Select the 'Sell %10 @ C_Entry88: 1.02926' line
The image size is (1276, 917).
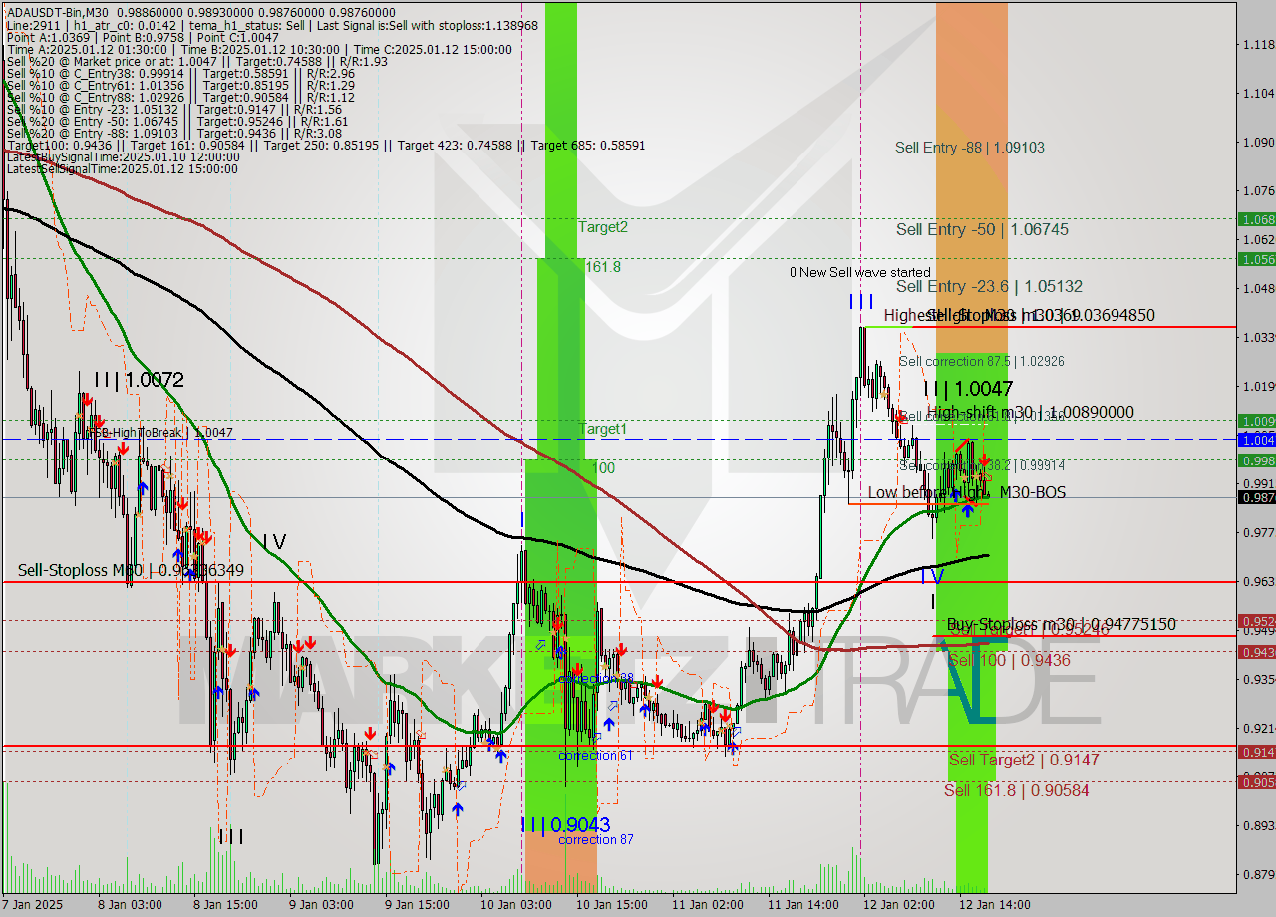click(x=181, y=97)
